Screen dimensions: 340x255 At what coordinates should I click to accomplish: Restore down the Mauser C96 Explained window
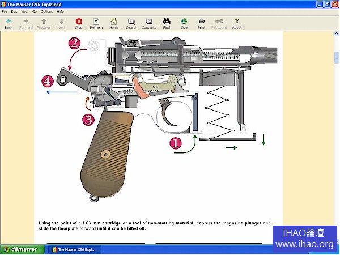point(327,5)
